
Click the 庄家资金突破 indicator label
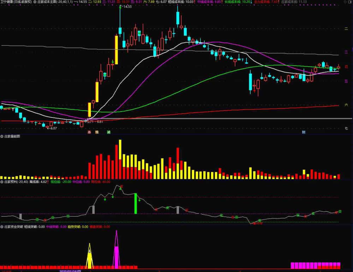(13, 227)
